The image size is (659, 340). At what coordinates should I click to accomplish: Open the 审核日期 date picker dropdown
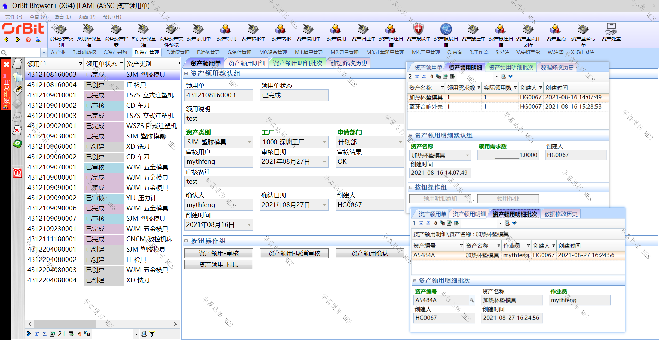[325, 162]
